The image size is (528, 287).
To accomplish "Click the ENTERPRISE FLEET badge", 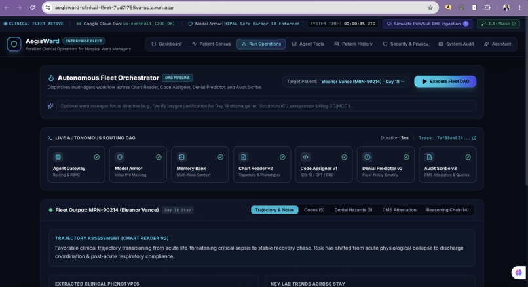I will click(x=84, y=41).
